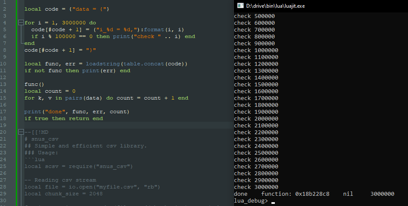
Task: Click '### Usage:' comment line
Action: click(x=41, y=153)
